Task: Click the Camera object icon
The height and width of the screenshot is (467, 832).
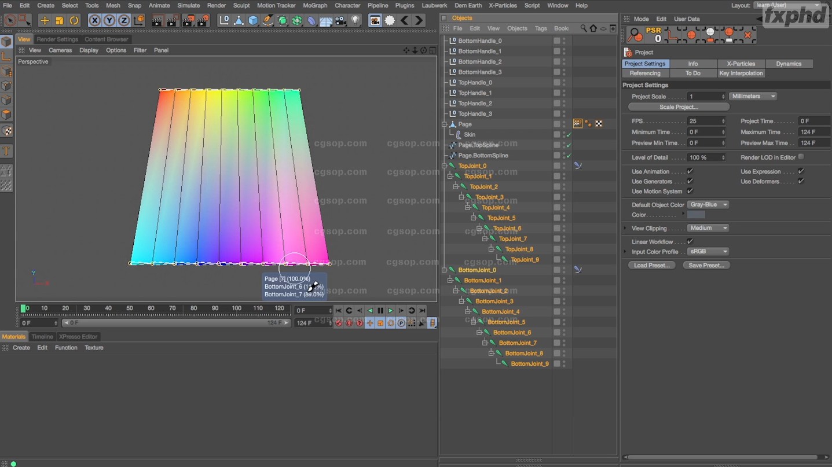Action: pyautogui.click(x=340, y=21)
